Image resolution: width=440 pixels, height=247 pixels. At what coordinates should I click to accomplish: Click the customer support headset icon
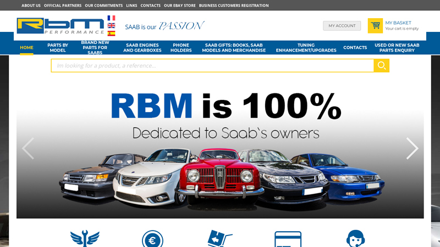pos(355,239)
